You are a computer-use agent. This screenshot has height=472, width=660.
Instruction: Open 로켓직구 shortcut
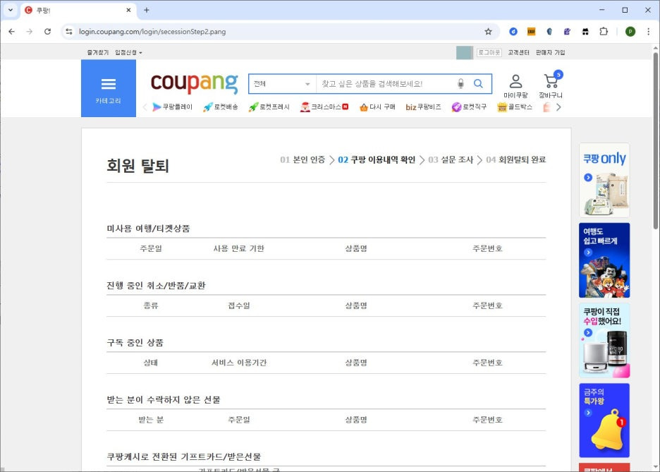tap(469, 107)
